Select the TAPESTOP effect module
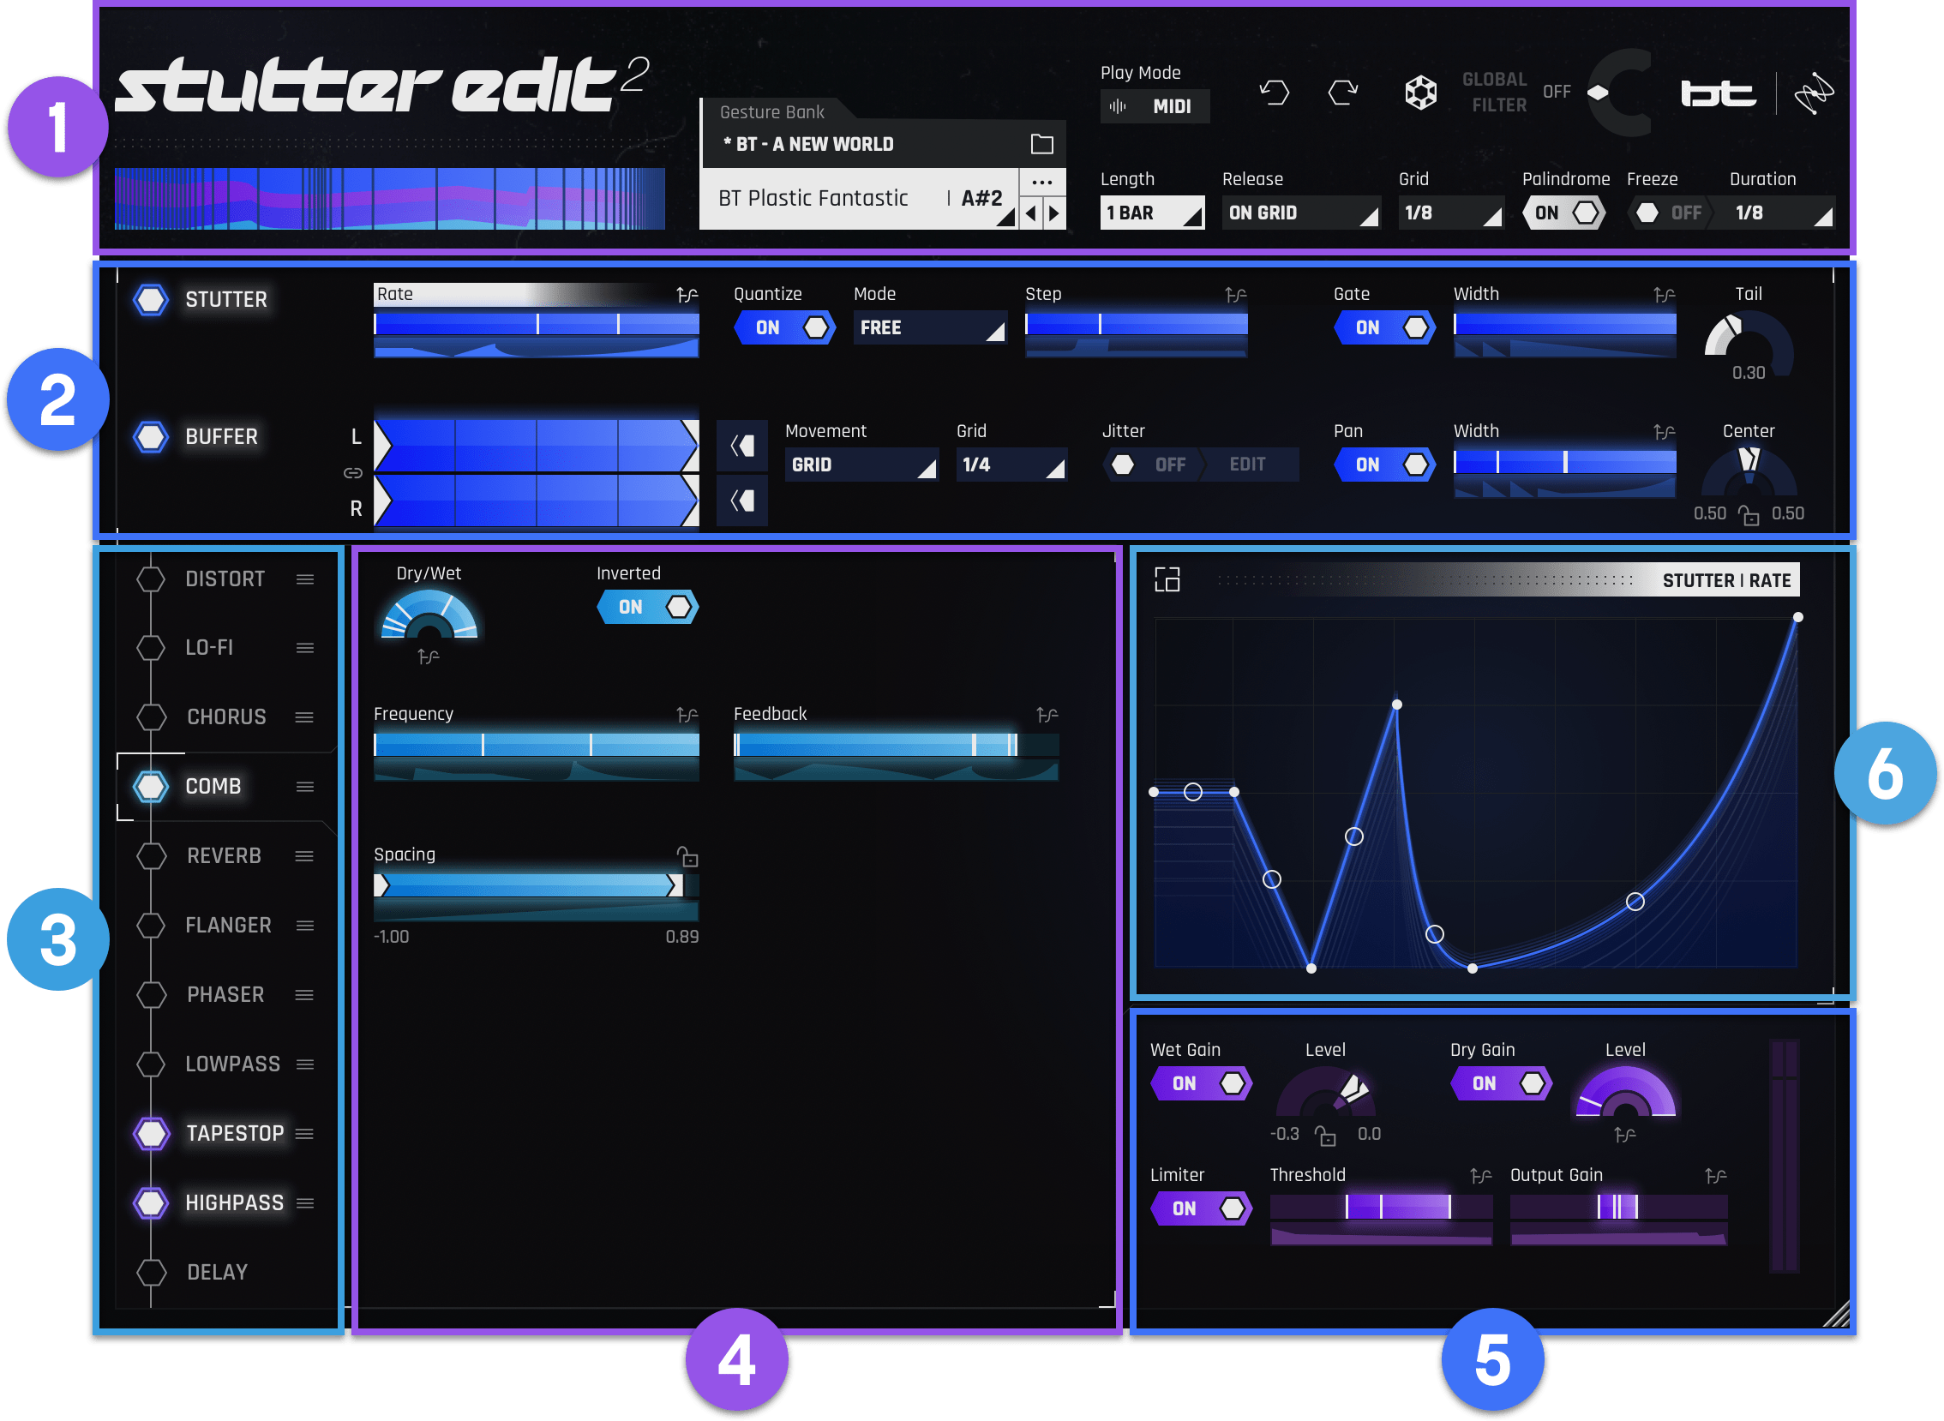Screen dimensions: 1944x1421 click(x=234, y=1134)
